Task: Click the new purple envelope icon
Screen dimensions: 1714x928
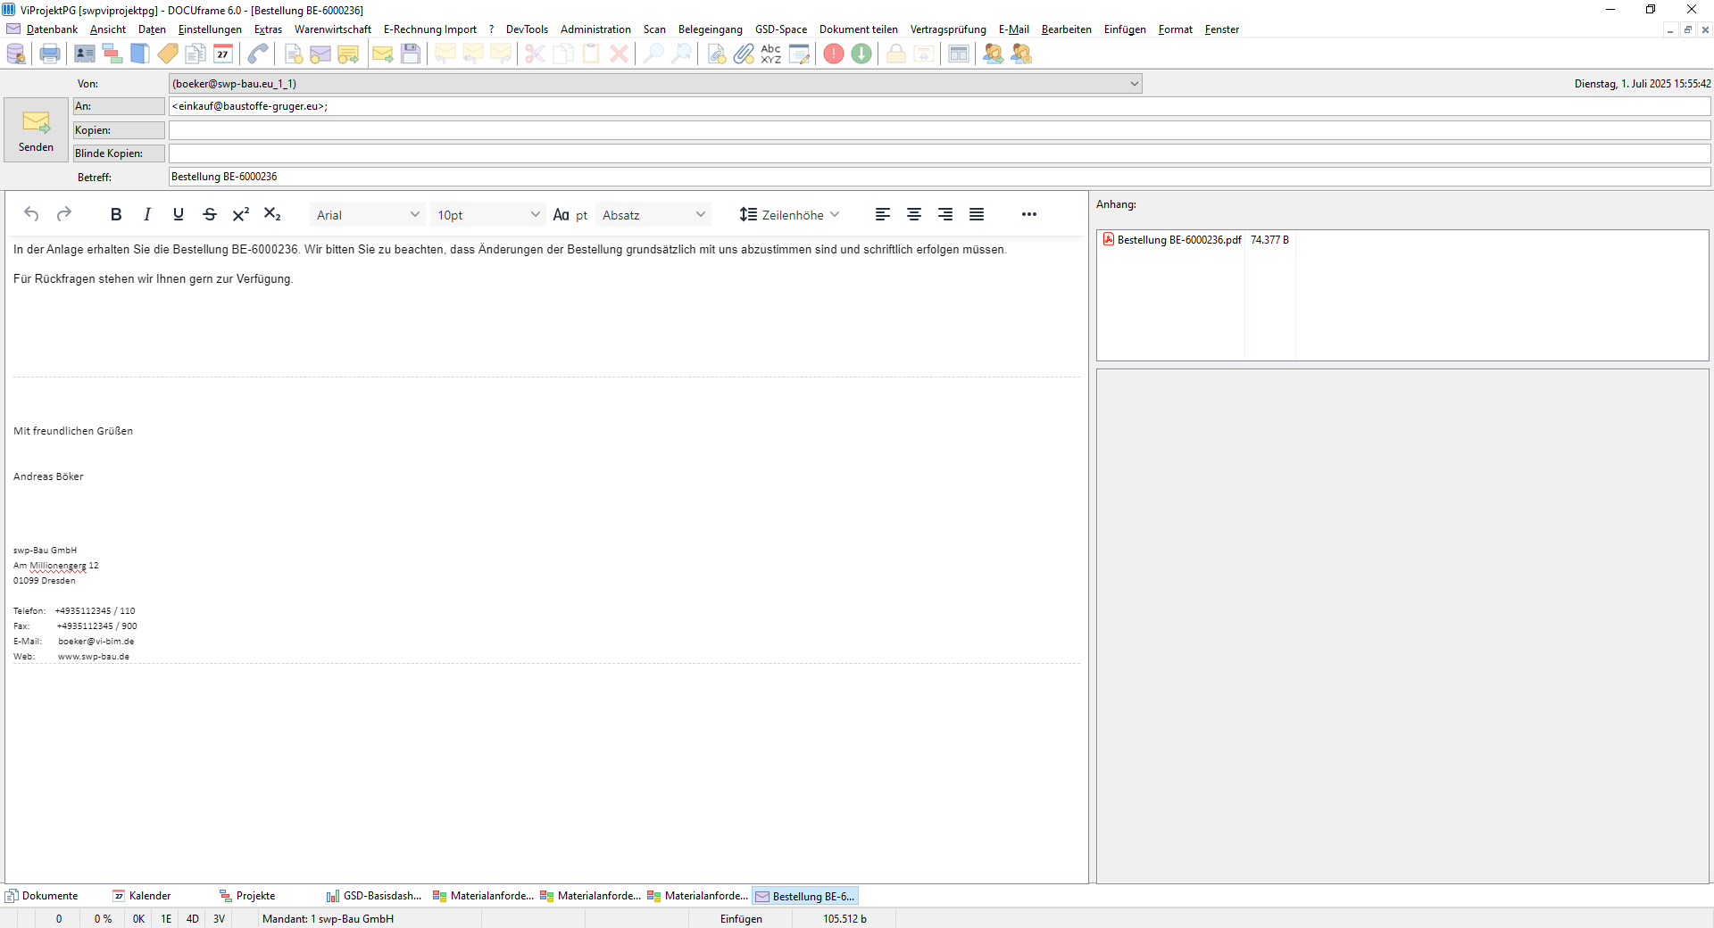Action: [x=320, y=54]
